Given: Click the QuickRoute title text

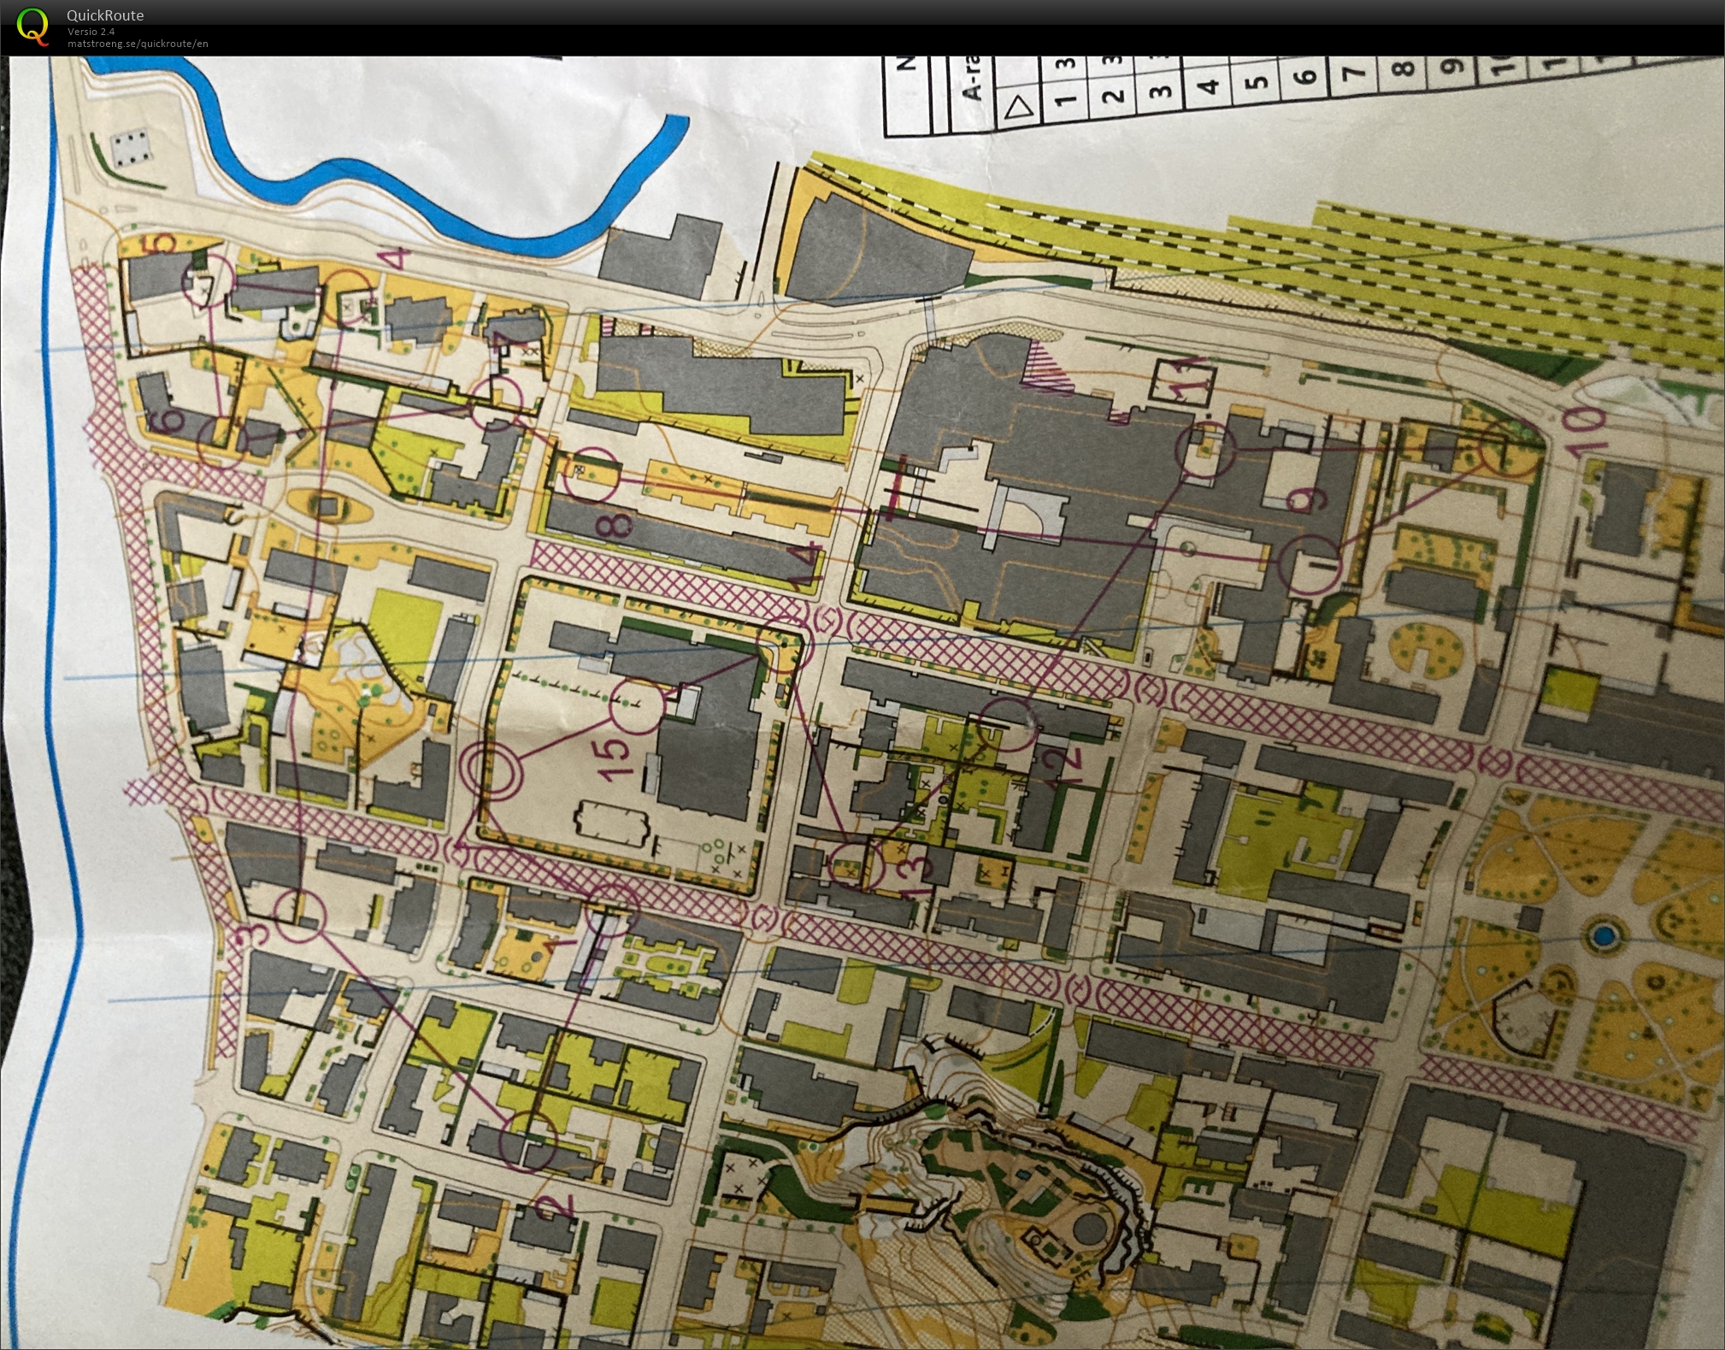Looking at the screenshot, I should point(105,15).
